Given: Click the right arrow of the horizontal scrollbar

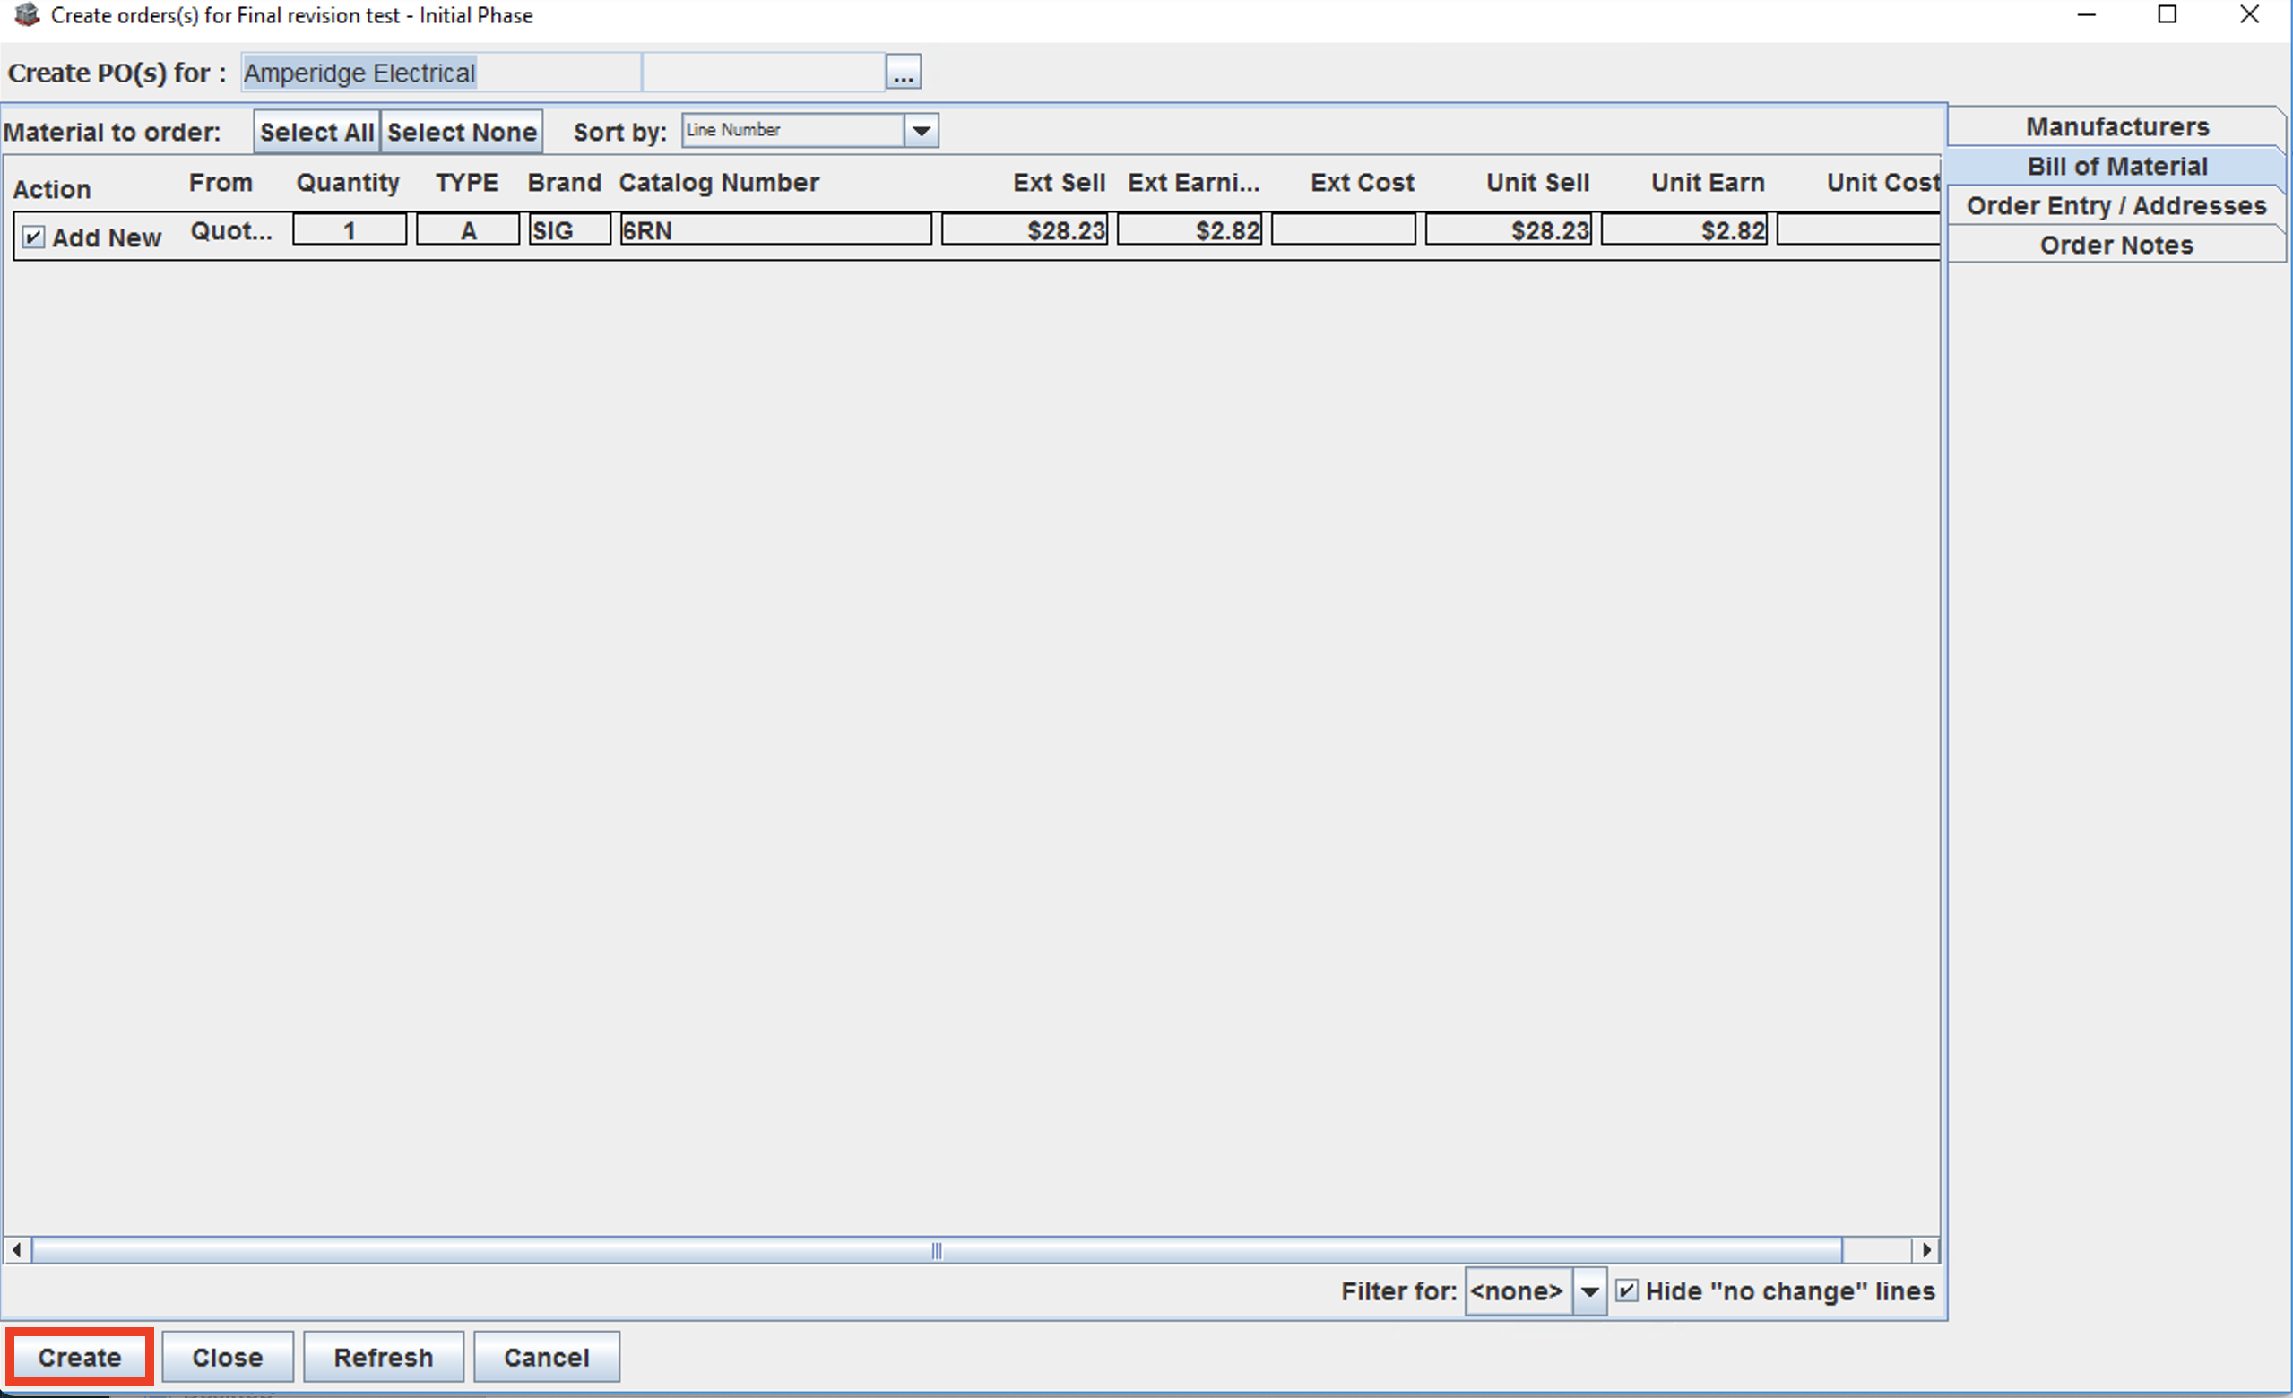Looking at the screenshot, I should 1925,1250.
